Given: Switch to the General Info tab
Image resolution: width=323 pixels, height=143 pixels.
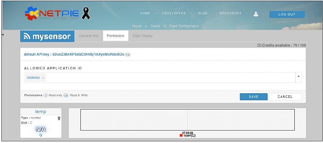Looking at the screenshot, I should click(x=88, y=36).
